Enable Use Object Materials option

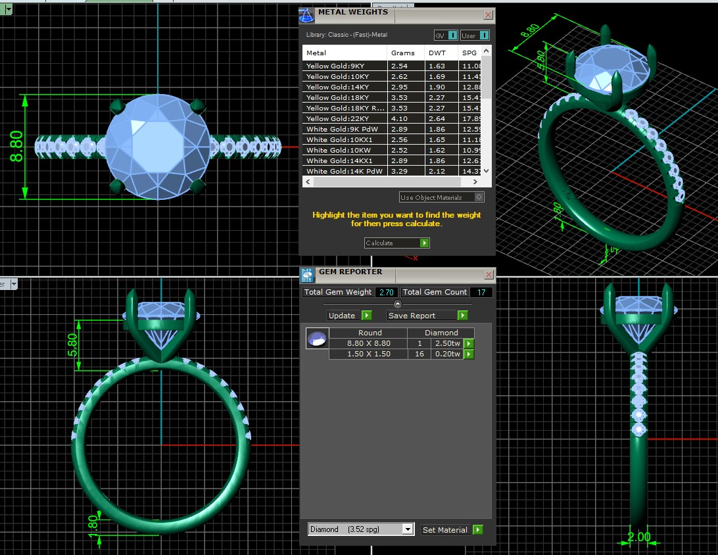point(479,197)
